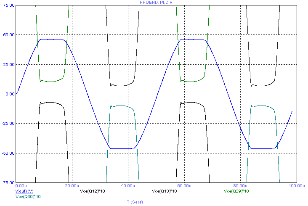Click the 75.00 y-axis label
The width and height of the screenshot is (308, 206).
[9, 5]
